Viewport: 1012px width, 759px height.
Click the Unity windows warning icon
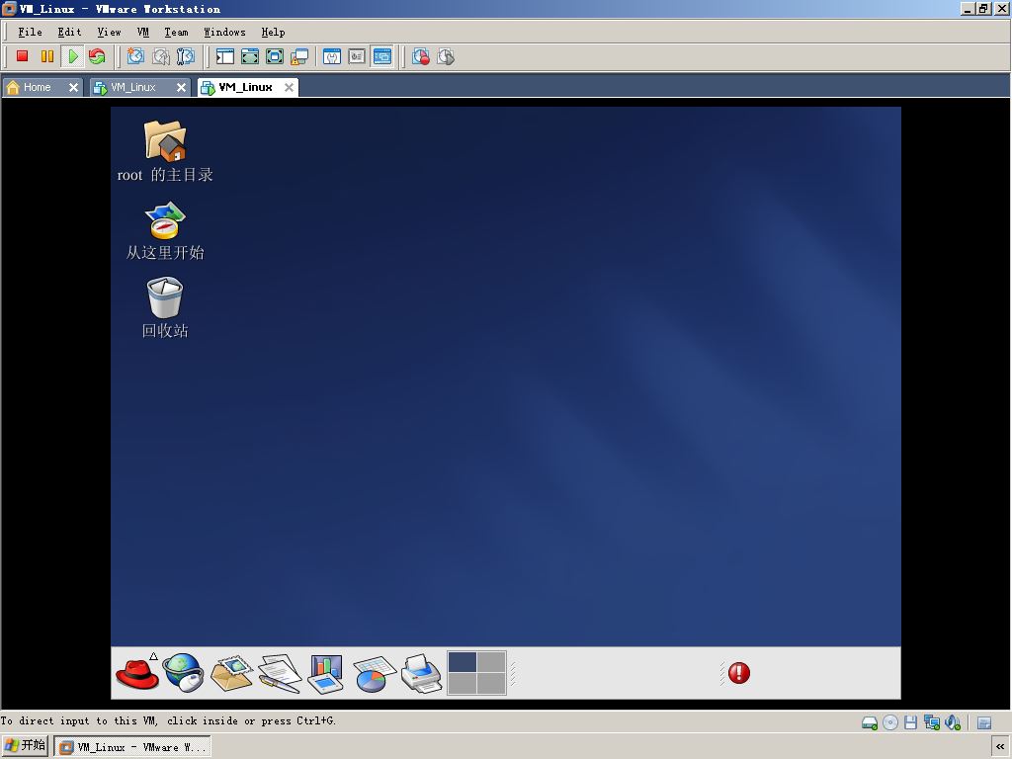pos(299,56)
